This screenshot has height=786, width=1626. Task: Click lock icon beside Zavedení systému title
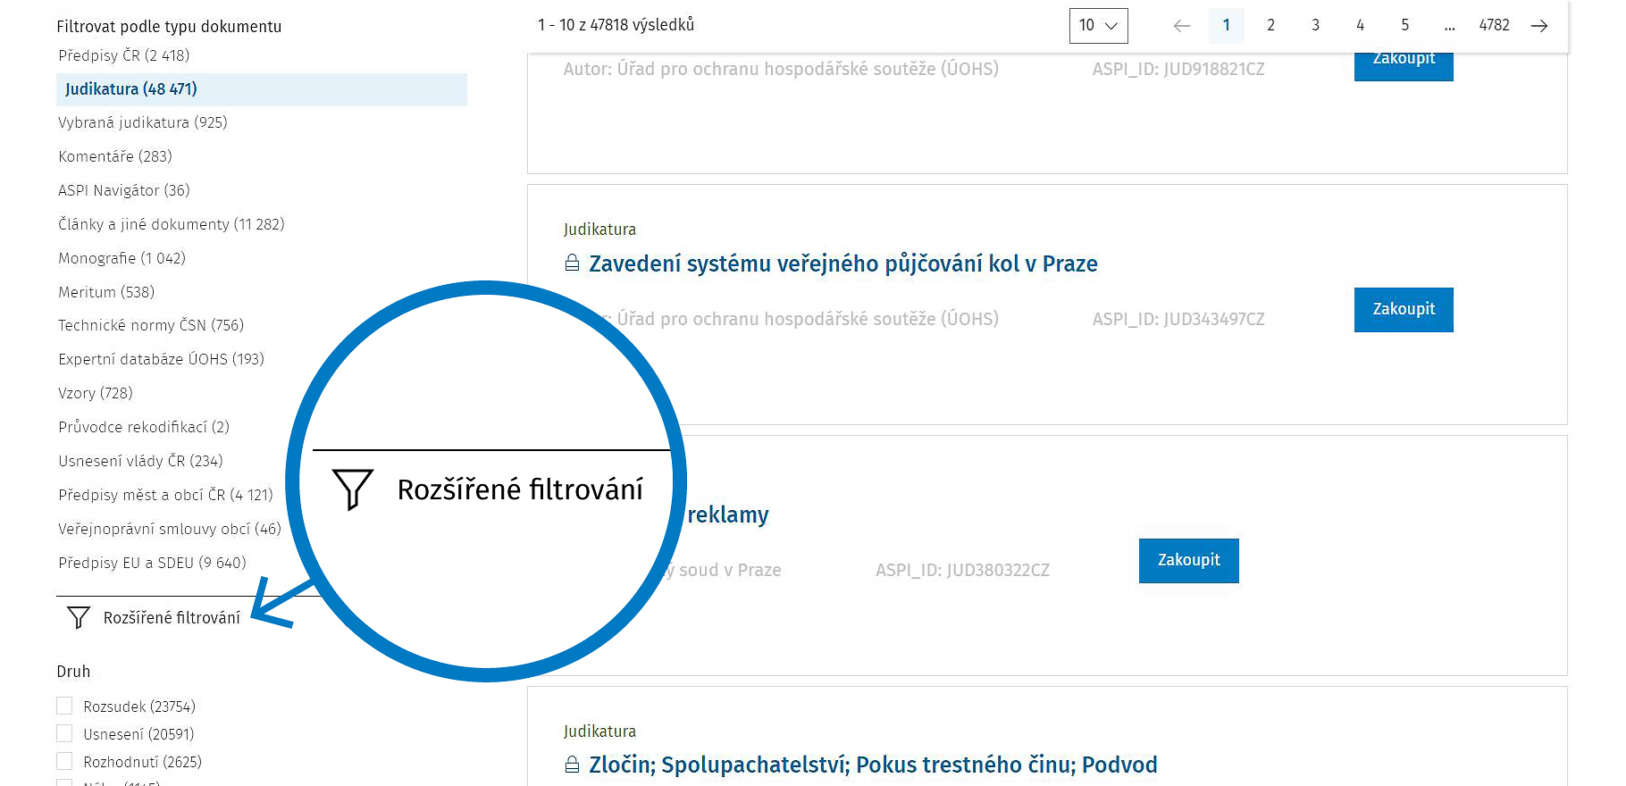(572, 263)
